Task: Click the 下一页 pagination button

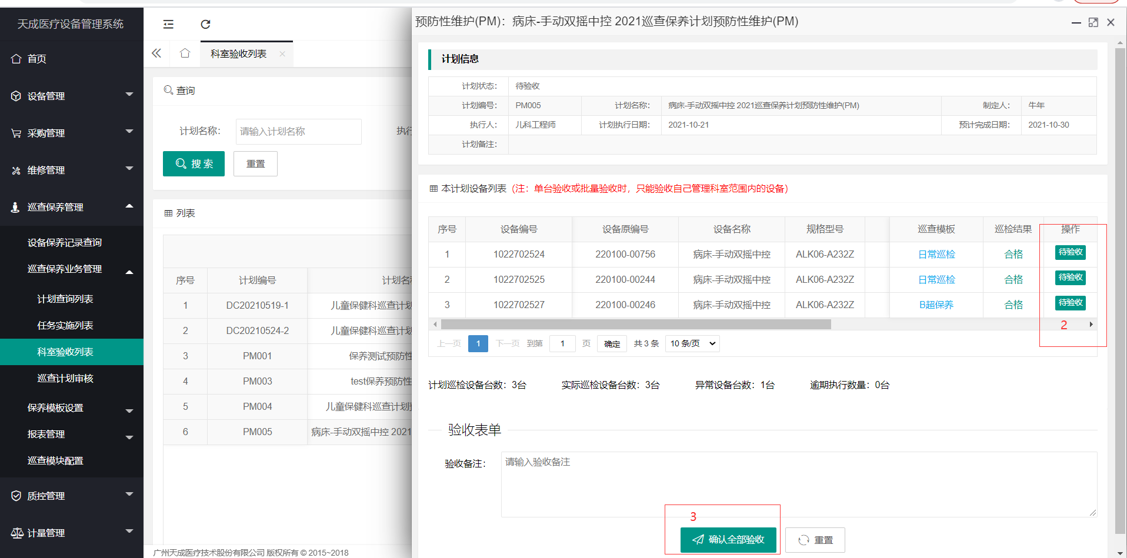Action: point(508,343)
